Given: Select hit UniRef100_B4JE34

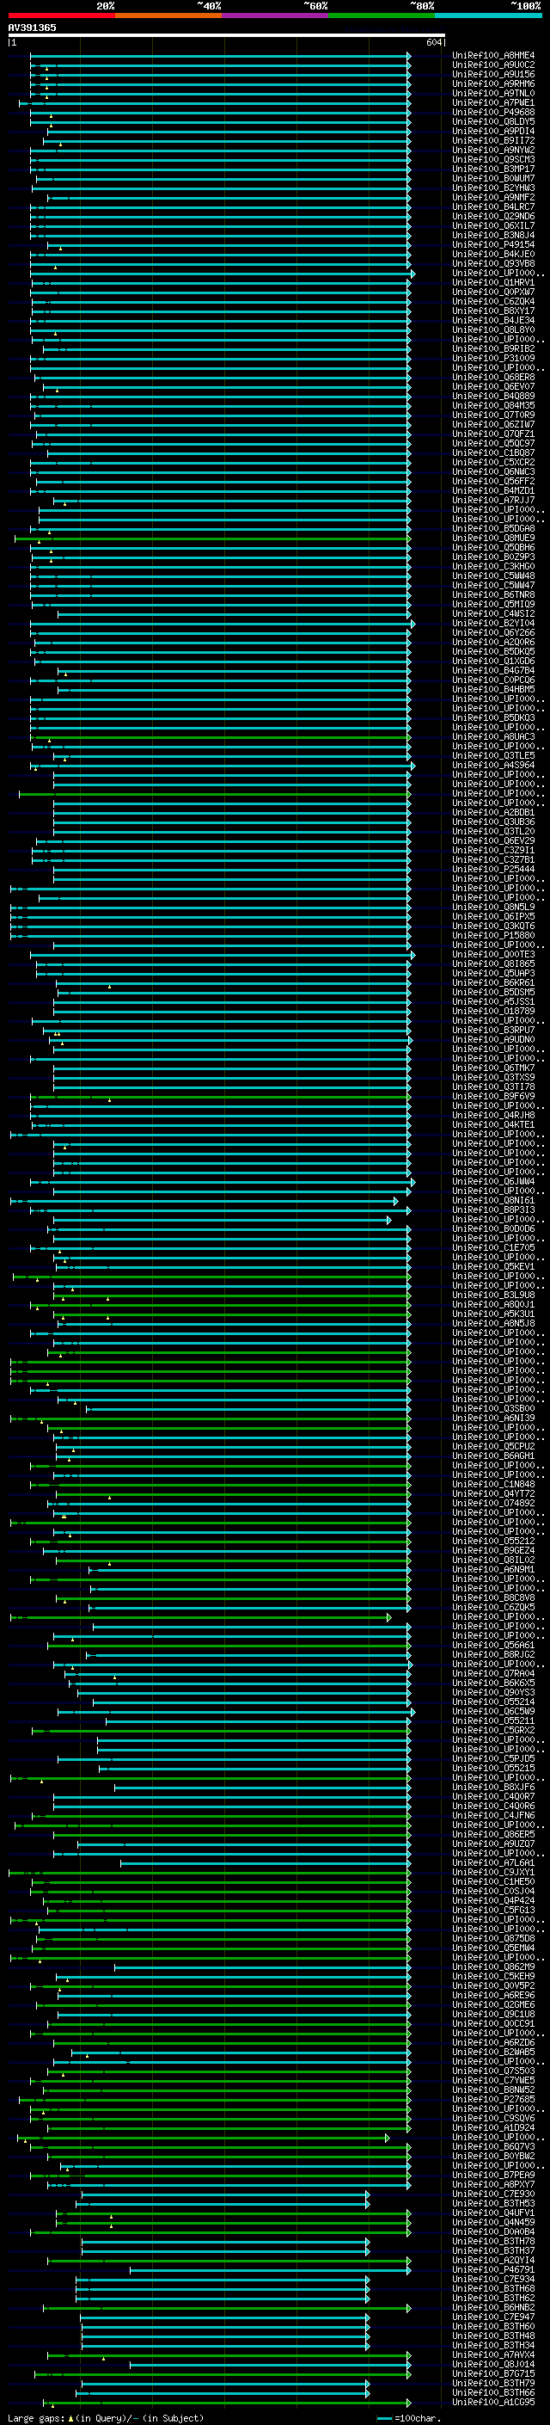Looking at the screenshot, I should click(493, 320).
